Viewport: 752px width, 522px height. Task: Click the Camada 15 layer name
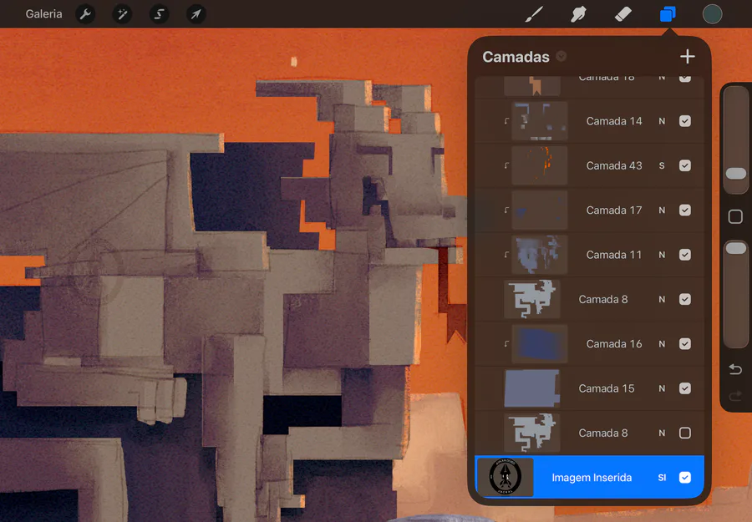[607, 388]
